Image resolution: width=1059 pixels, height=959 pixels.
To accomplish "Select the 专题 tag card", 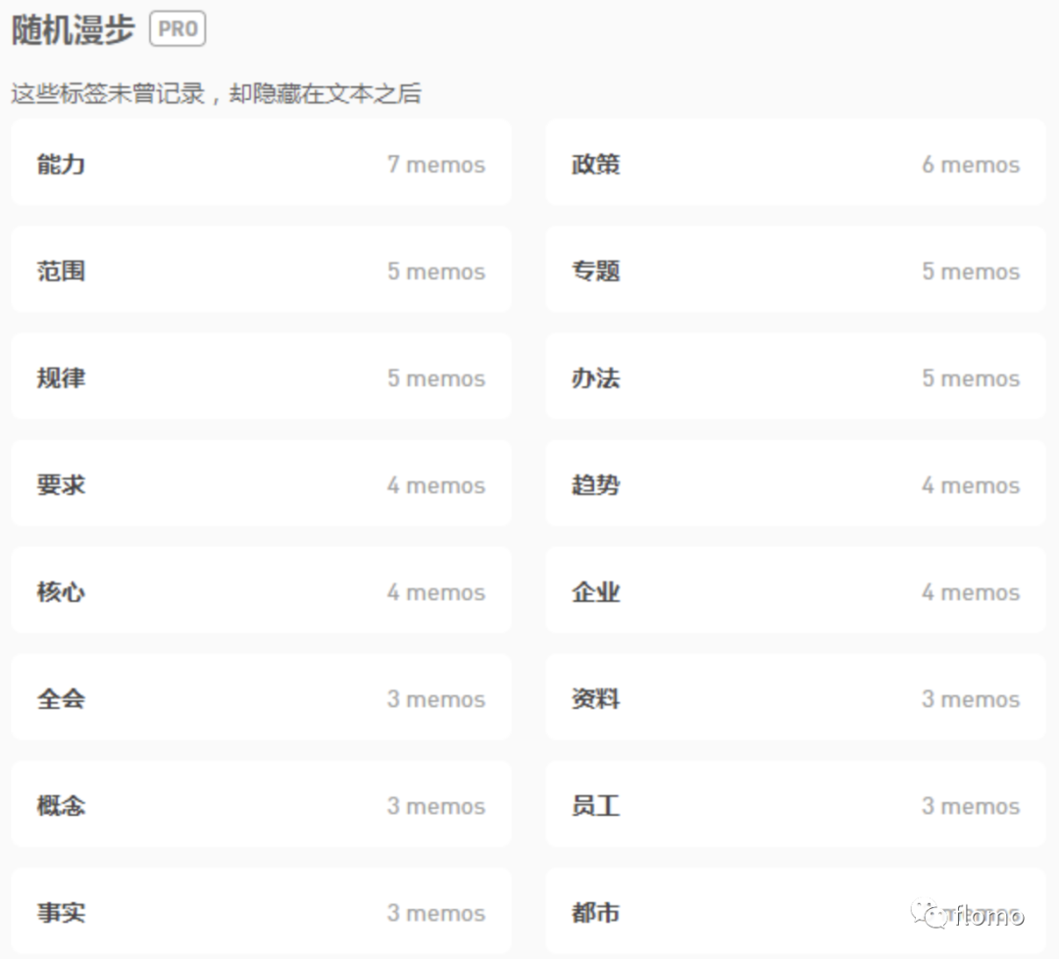I will [795, 270].
